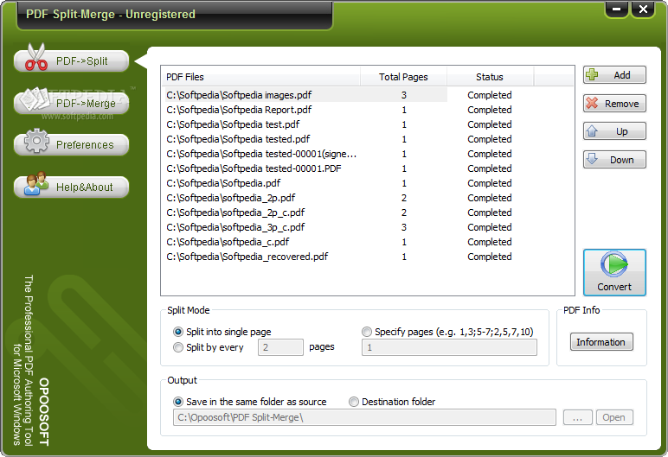Click the green plus icon on the Add button

click(x=592, y=75)
